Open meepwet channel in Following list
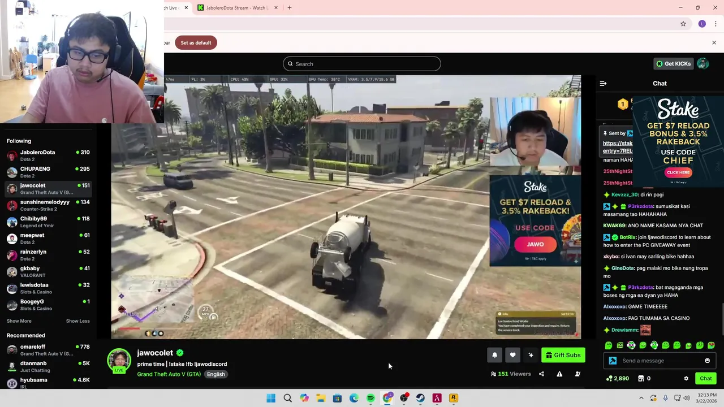This screenshot has width=724, height=407. pyautogui.click(x=48, y=238)
